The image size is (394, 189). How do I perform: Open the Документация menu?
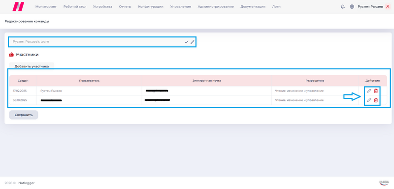[x=253, y=7]
